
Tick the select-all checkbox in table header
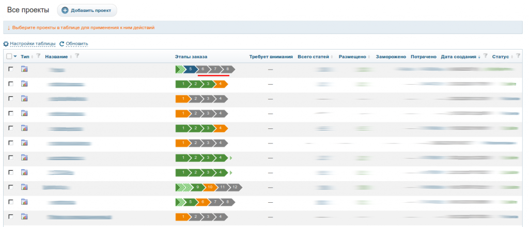(x=9, y=57)
